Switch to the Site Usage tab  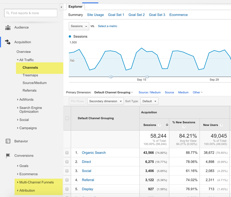(x=95, y=15)
